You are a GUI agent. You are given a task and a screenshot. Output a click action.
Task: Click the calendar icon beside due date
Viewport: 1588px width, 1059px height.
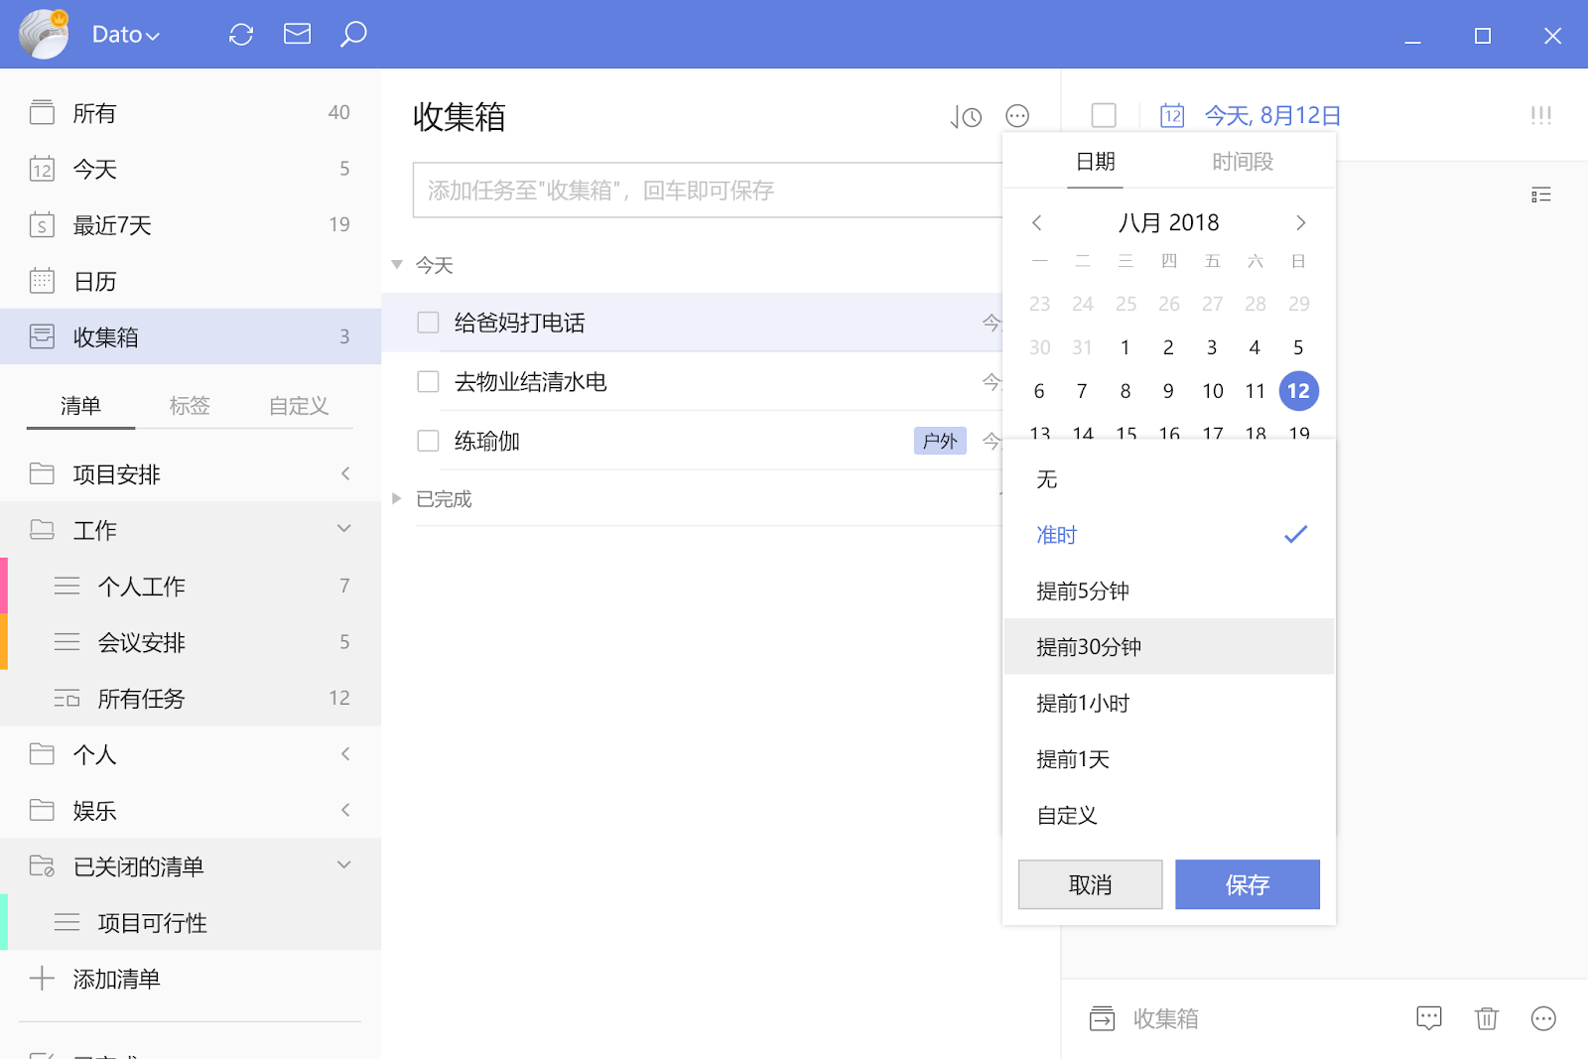click(x=1172, y=115)
